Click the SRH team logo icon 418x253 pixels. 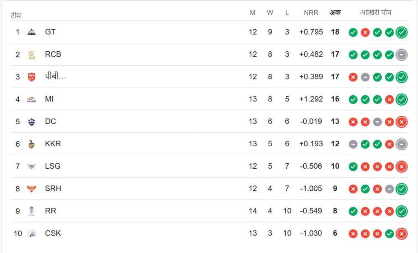point(31,189)
